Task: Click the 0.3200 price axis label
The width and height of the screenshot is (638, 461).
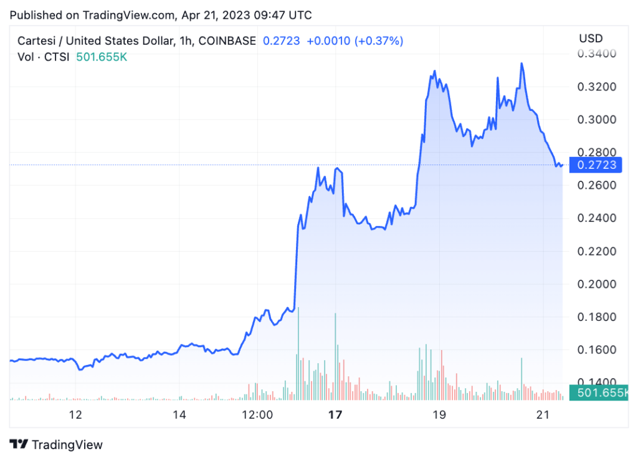Action: click(597, 86)
